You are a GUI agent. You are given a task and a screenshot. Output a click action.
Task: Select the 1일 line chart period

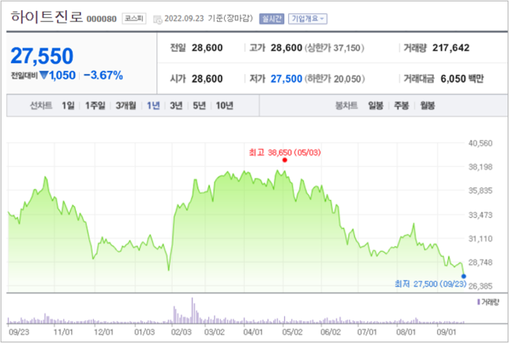pyautogui.click(x=68, y=105)
